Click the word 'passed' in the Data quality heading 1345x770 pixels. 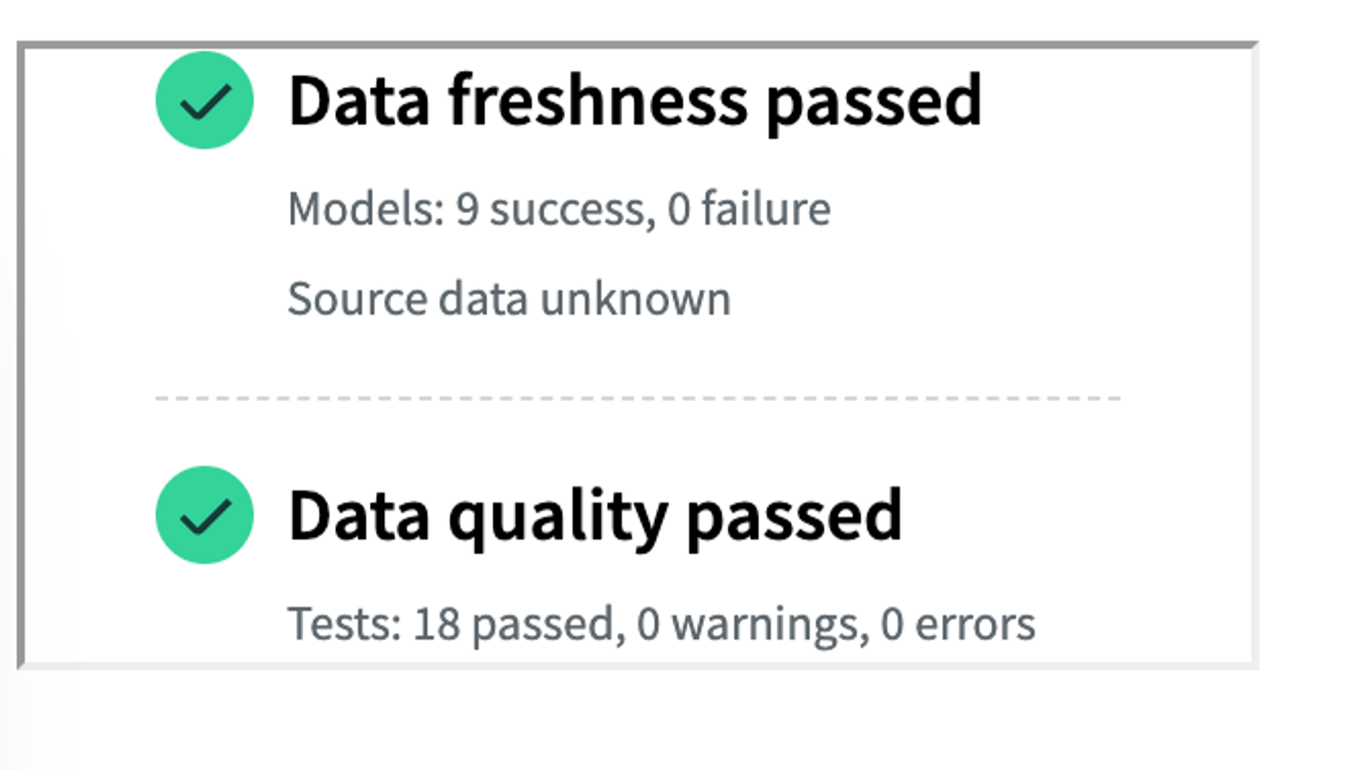794,516
